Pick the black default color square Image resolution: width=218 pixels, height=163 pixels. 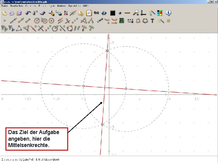pyautogui.click(x=113, y=13)
